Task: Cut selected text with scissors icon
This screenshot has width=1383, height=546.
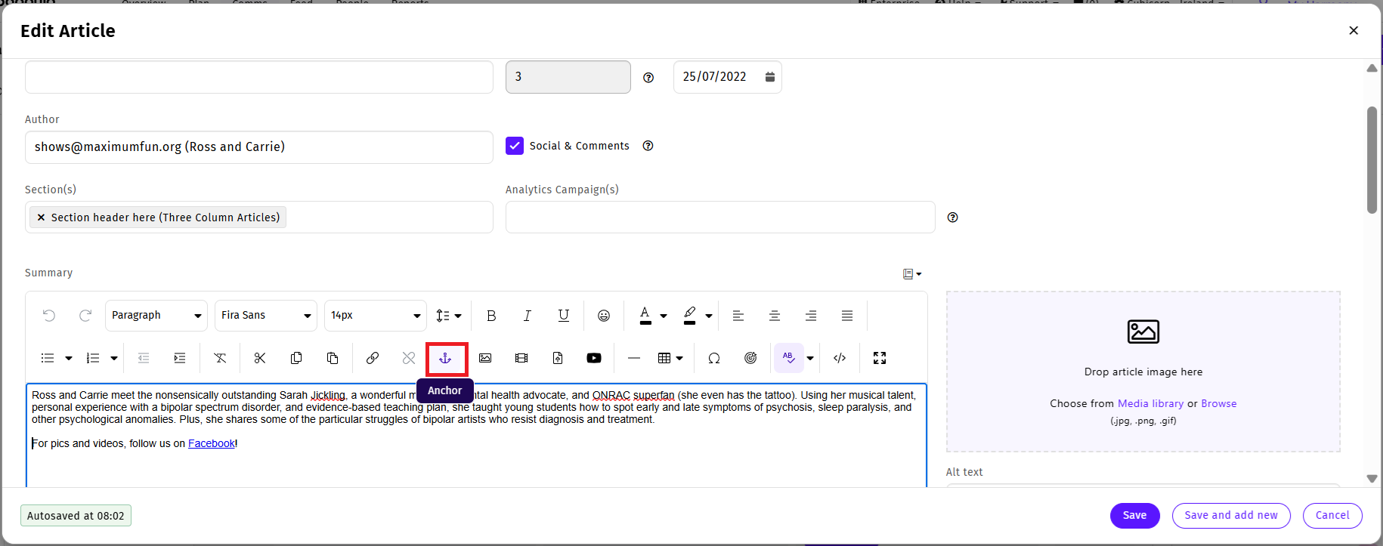Action: coord(260,359)
